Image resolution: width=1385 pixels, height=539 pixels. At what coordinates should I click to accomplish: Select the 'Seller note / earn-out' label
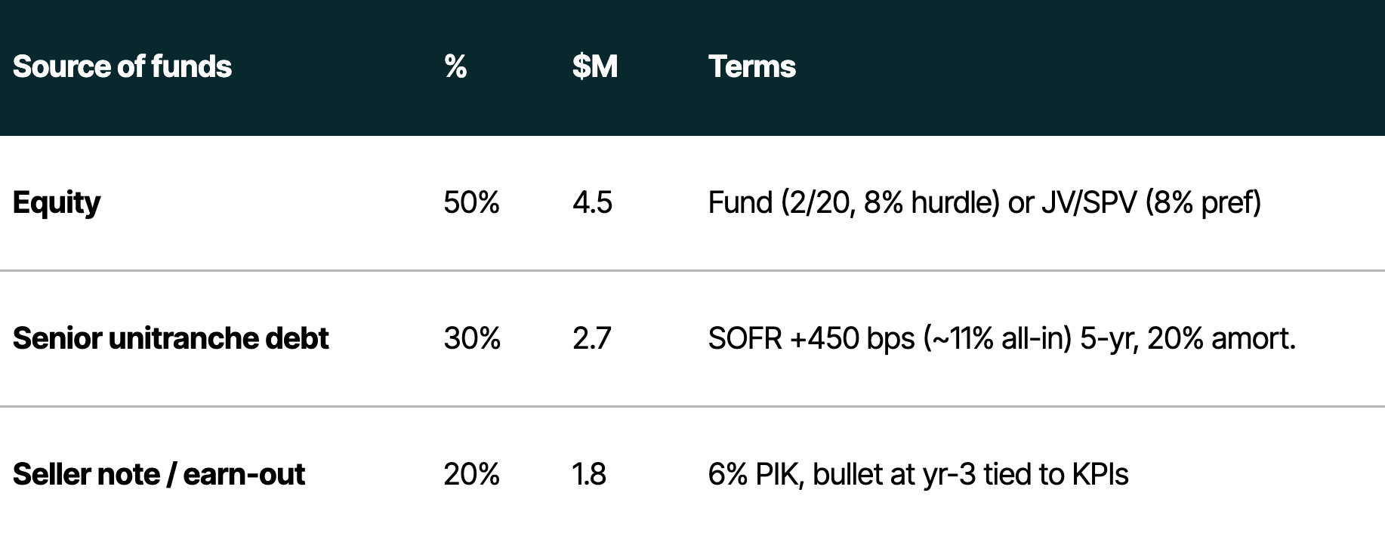pyautogui.click(x=159, y=474)
